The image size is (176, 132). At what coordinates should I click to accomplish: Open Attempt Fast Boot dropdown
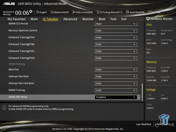(x=116, y=77)
